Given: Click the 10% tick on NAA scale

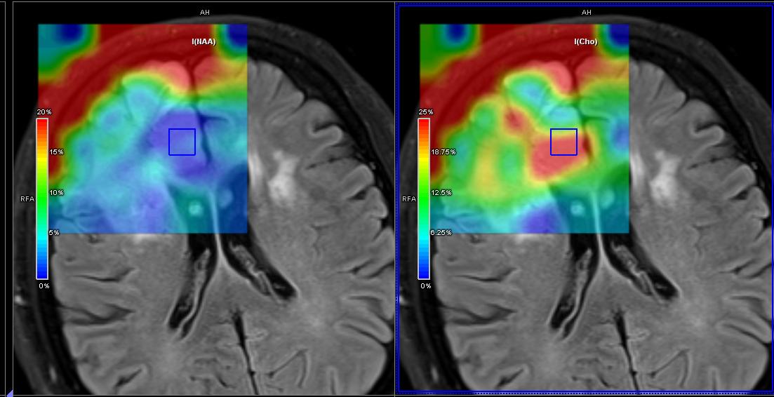Looking at the screenshot, I should [x=56, y=192].
